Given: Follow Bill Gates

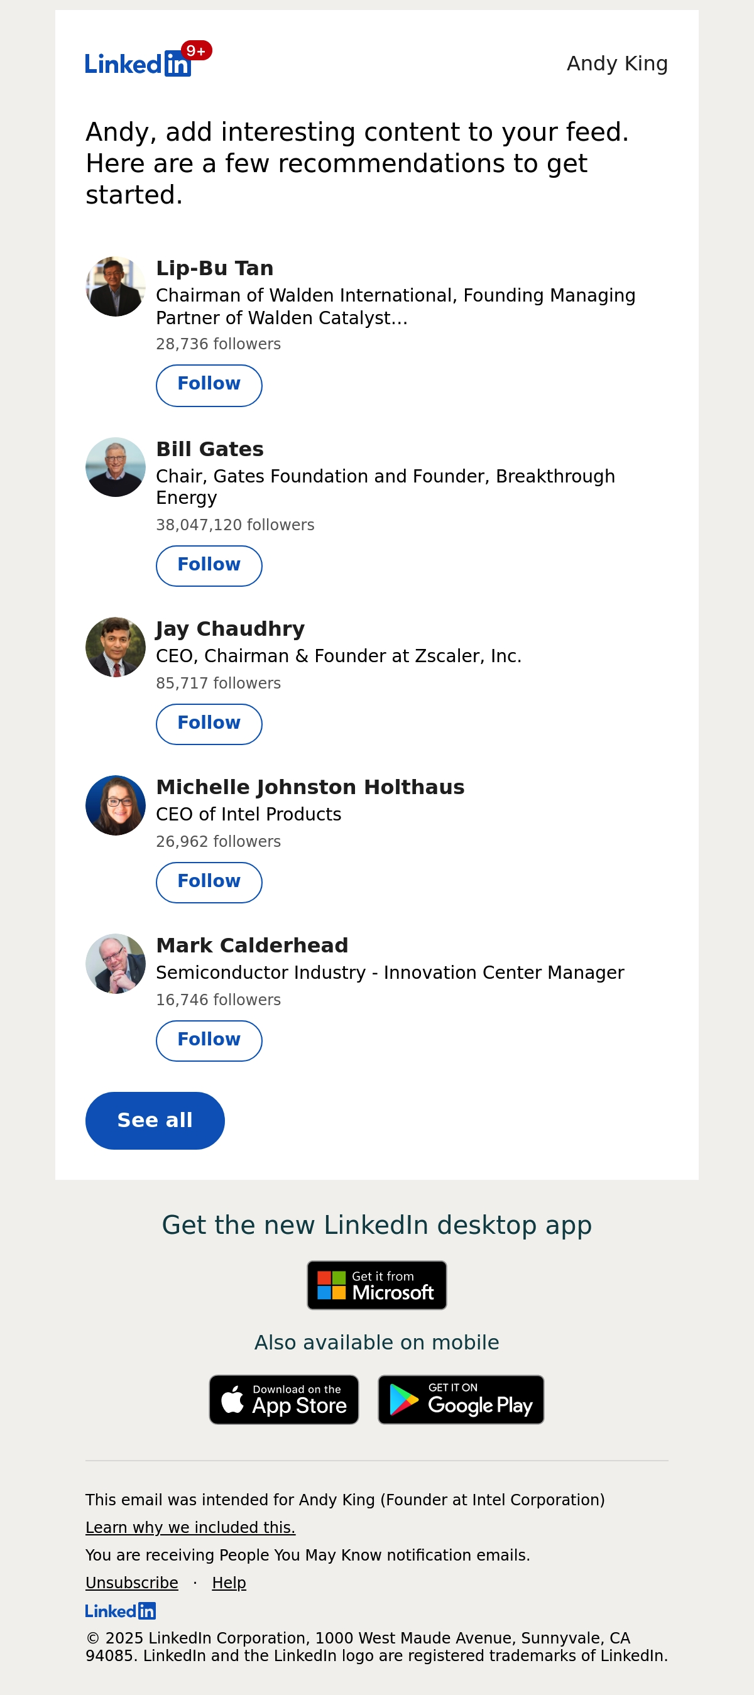Looking at the screenshot, I should click(x=209, y=566).
